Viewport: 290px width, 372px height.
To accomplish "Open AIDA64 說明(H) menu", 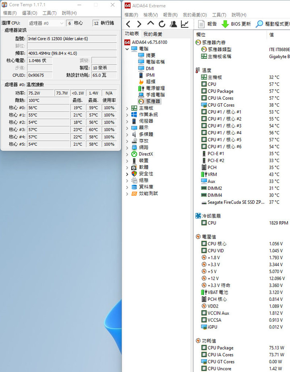I will pyautogui.click(x=239, y=15).
